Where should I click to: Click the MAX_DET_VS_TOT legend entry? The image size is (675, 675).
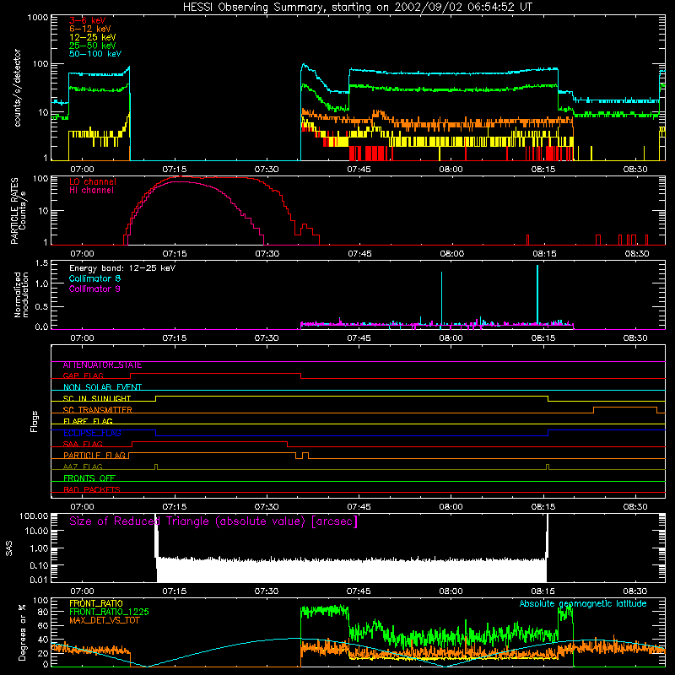click(x=105, y=620)
